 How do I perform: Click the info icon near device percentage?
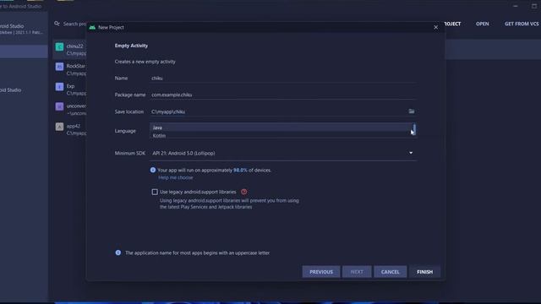pyautogui.click(x=153, y=170)
